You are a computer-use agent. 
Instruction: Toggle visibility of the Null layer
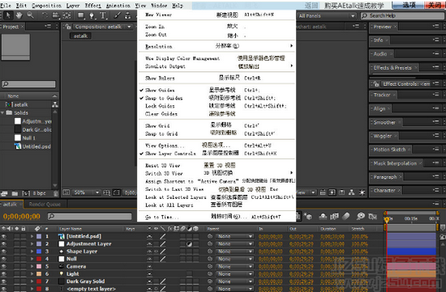tap(4, 259)
